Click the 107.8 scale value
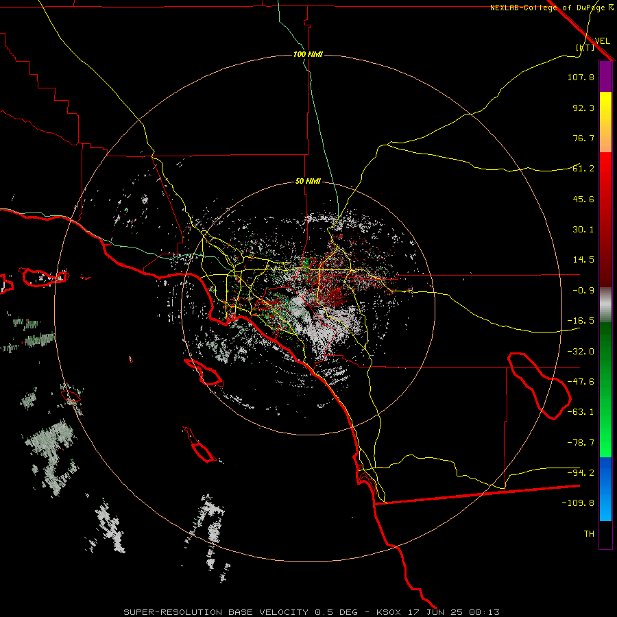The width and height of the screenshot is (617, 617). click(x=581, y=77)
